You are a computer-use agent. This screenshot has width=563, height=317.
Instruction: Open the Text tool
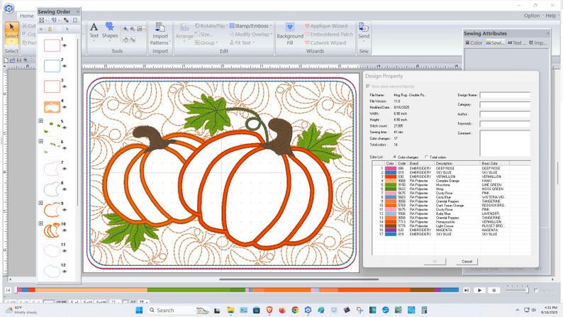click(94, 30)
